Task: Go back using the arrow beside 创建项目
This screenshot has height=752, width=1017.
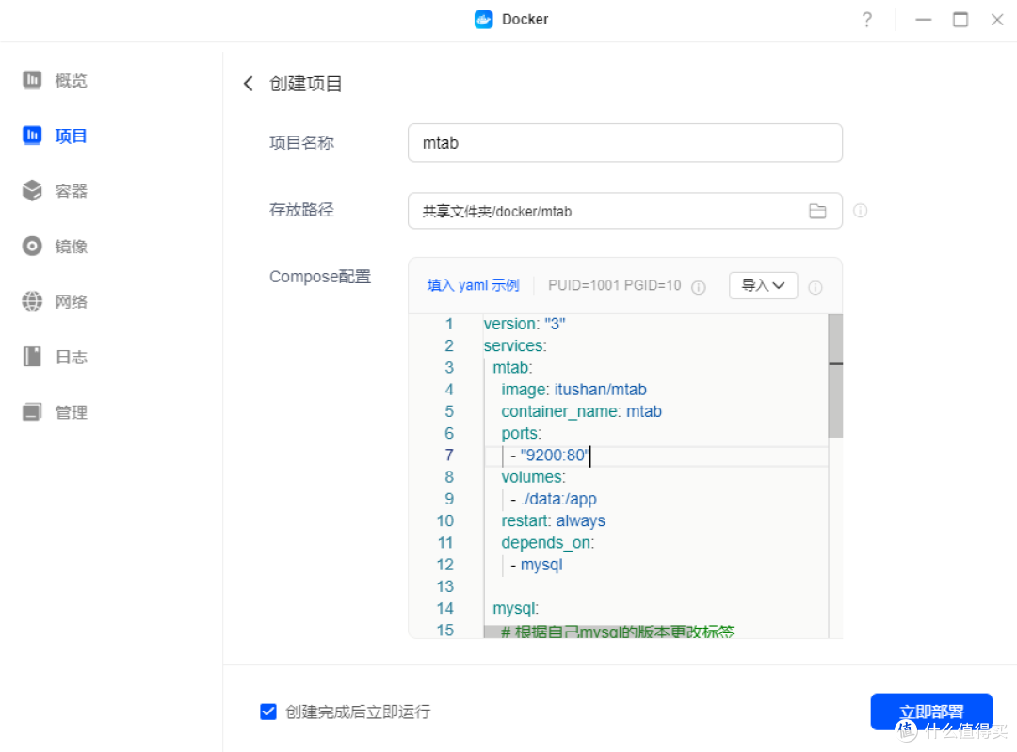Action: 248,83
